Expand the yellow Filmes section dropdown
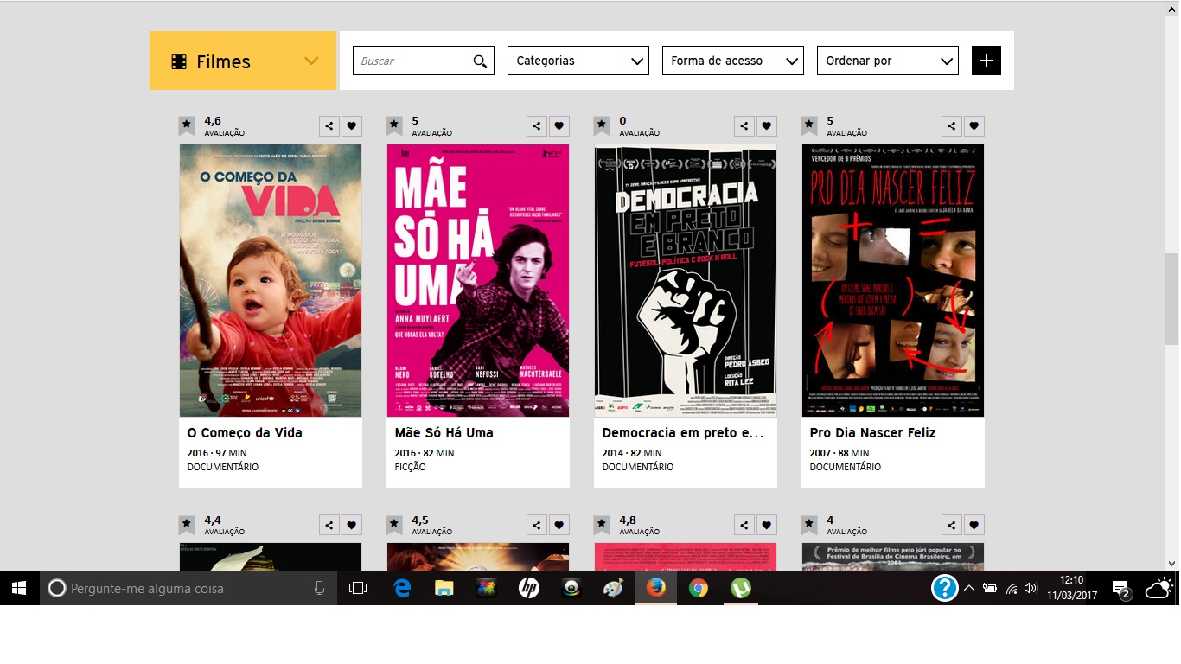 pyautogui.click(x=243, y=61)
